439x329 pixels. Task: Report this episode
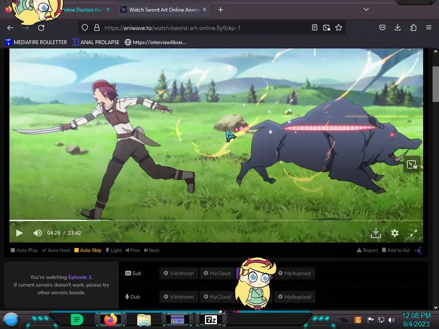pos(367,250)
